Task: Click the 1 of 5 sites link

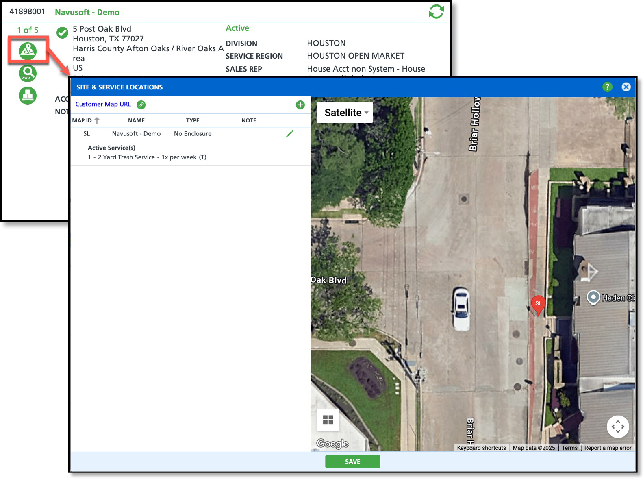Action: (28, 30)
